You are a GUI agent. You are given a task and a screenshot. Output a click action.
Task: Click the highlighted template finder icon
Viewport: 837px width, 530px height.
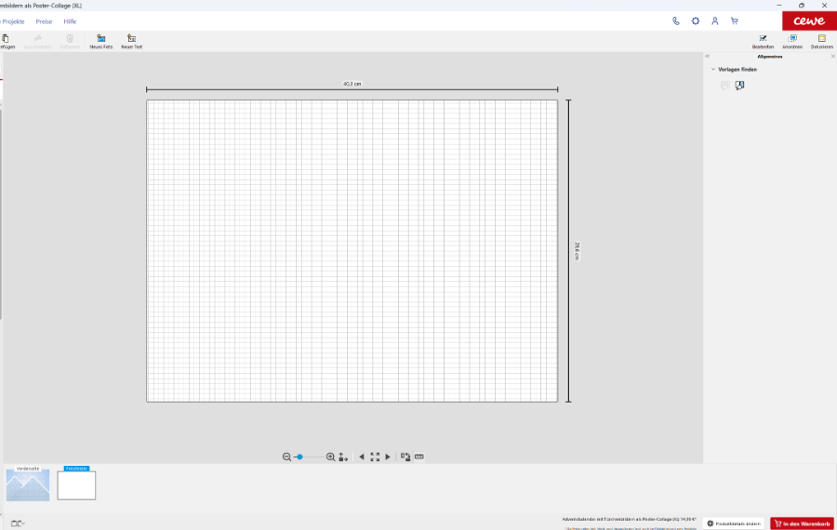tap(740, 86)
